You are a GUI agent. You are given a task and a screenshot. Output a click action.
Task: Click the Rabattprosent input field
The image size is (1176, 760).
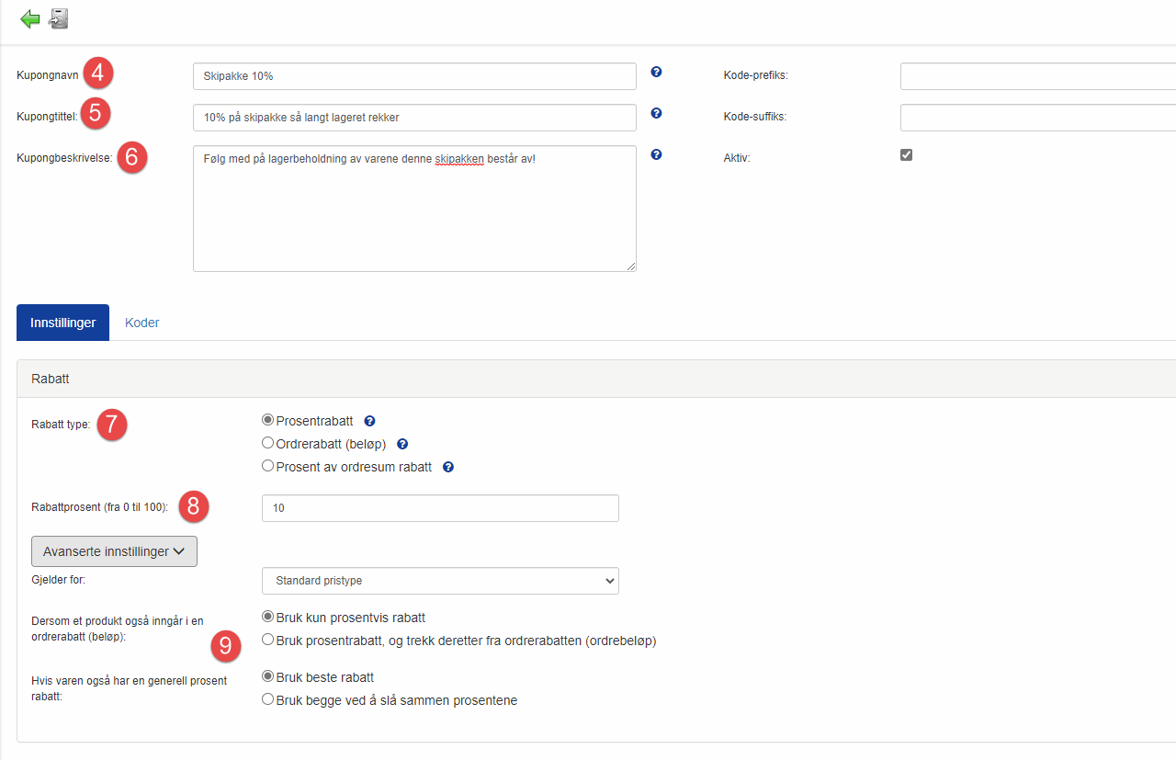[440, 508]
